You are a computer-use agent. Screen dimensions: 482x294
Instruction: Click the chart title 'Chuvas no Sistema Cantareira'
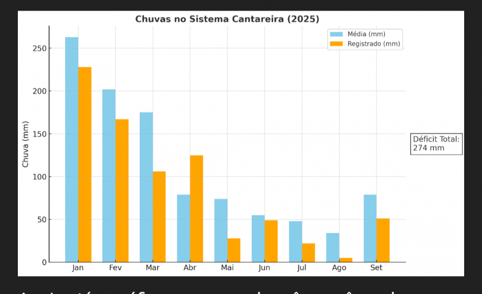pos(227,19)
